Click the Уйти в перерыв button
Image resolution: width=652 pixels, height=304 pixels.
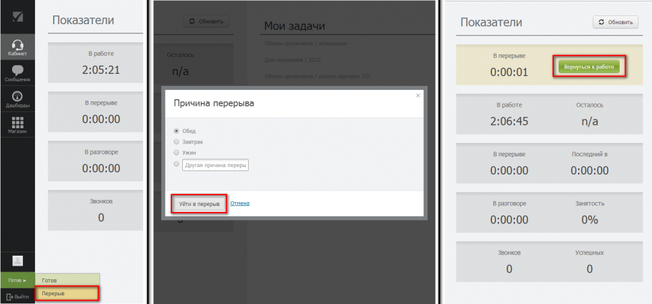(x=199, y=203)
